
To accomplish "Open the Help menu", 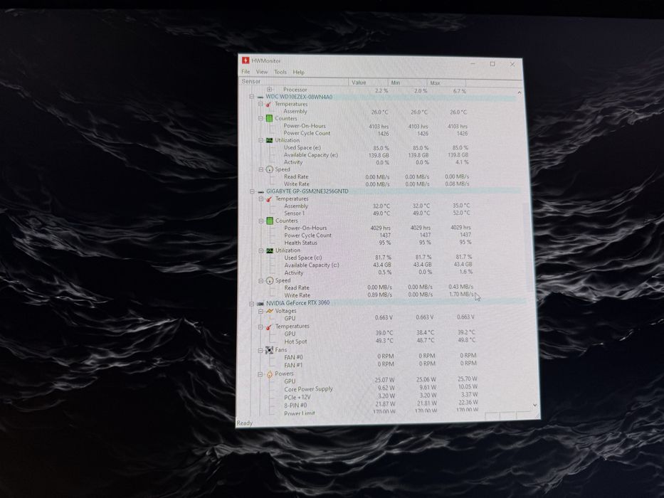I will point(298,73).
